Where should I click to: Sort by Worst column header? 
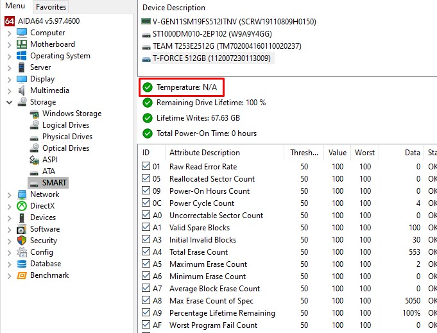click(x=364, y=153)
